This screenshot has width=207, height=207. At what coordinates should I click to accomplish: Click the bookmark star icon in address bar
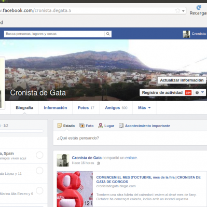[177, 10]
